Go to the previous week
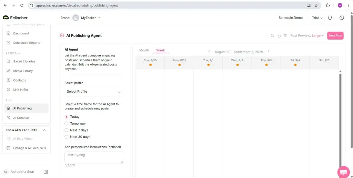The image size is (353, 178). pos(209,51)
